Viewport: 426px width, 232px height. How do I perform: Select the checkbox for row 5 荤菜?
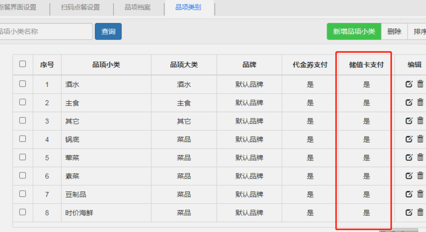click(23, 157)
